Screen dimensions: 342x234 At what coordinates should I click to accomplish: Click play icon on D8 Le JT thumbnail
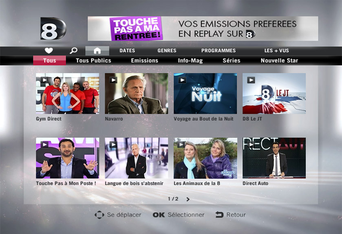point(251,80)
